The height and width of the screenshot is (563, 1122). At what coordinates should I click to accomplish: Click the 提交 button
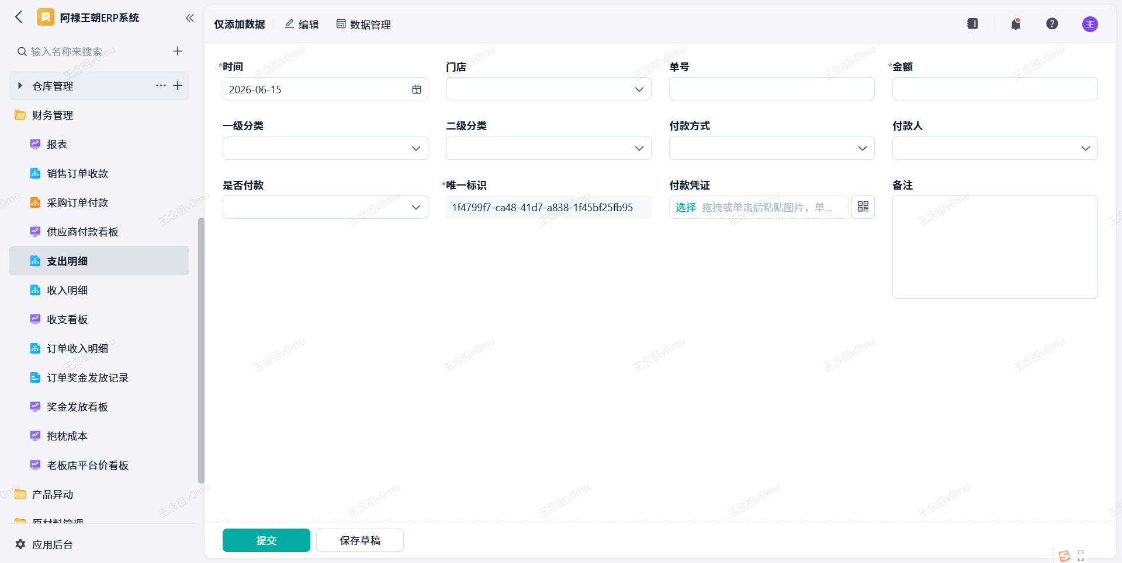(x=266, y=540)
